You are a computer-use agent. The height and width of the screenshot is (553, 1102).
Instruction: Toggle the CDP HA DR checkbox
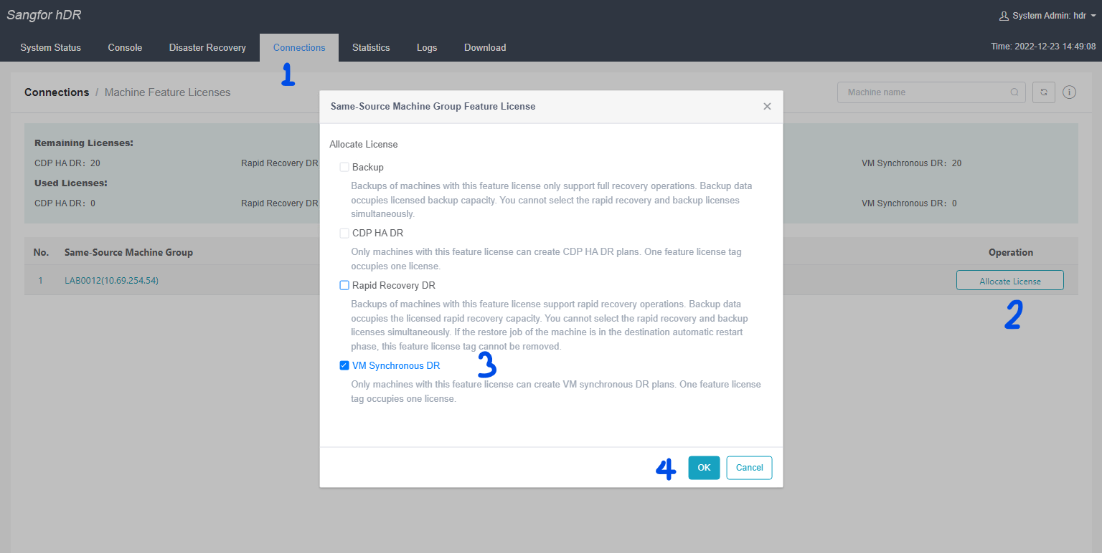(x=344, y=233)
